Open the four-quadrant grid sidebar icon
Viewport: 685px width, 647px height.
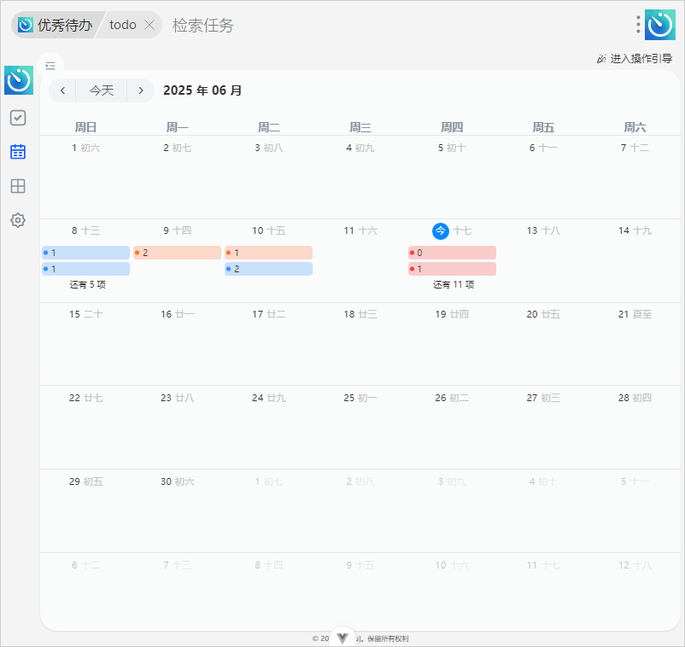(x=18, y=186)
